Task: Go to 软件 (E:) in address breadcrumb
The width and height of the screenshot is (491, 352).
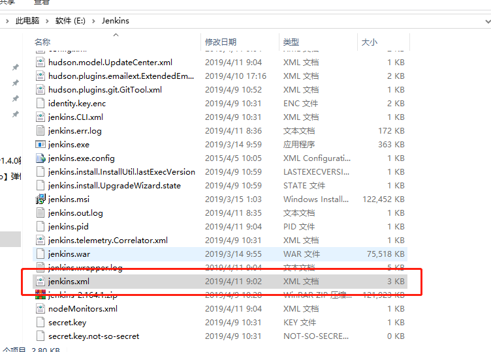Action: pos(70,21)
